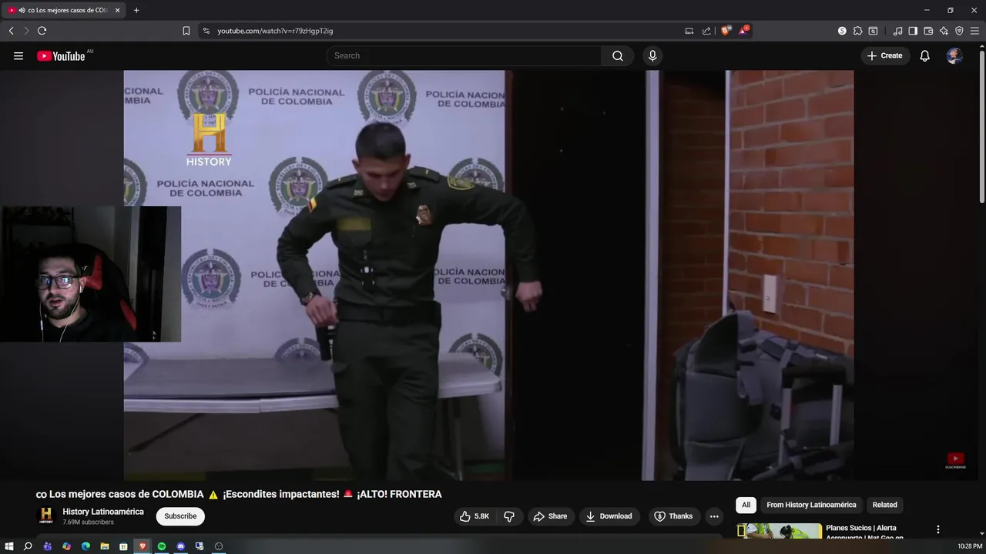Screen dimensions: 986x554
Task: Reload the current page
Action: click(42, 31)
